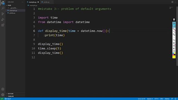The image size is (178, 100).
Task: Open the Explorer view in activity bar
Action: pos(3,3)
